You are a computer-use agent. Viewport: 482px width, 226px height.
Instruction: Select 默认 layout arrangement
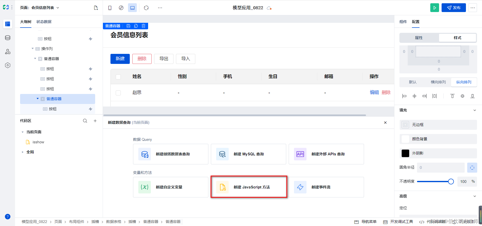click(x=413, y=82)
